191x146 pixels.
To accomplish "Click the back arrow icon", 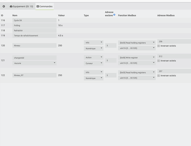I will tap(4, 6).
